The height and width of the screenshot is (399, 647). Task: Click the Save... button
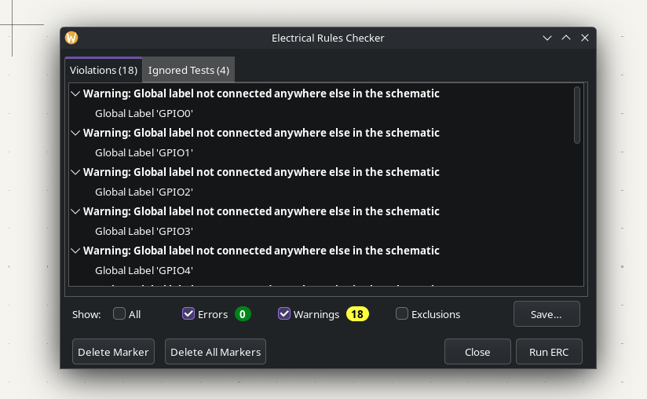coord(546,314)
